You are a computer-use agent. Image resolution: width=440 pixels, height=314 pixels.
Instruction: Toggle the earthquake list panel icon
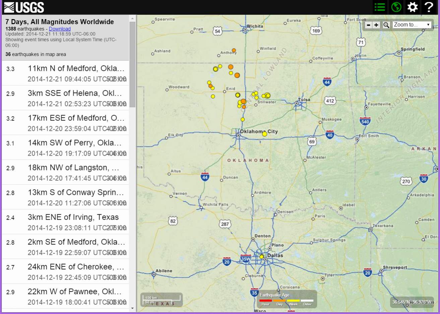point(380,7)
